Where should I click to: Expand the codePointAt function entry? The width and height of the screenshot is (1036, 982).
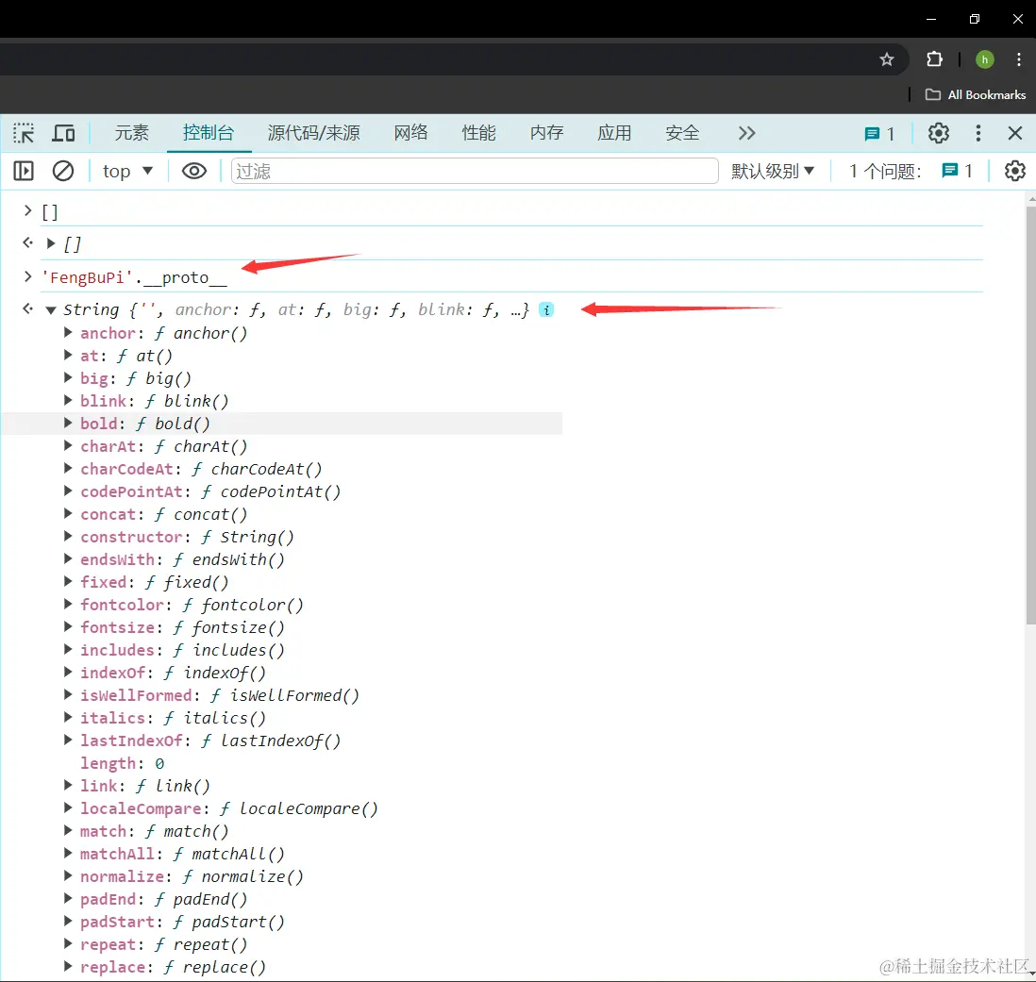tap(67, 491)
